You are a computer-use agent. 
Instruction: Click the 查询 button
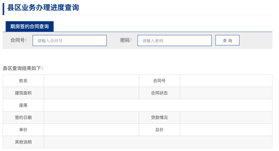pos(227,40)
